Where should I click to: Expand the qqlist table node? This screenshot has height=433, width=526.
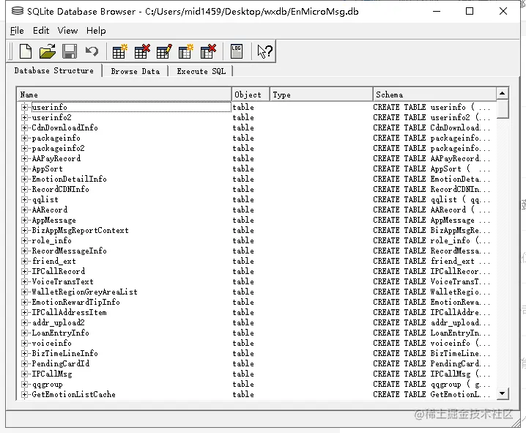click(x=24, y=199)
